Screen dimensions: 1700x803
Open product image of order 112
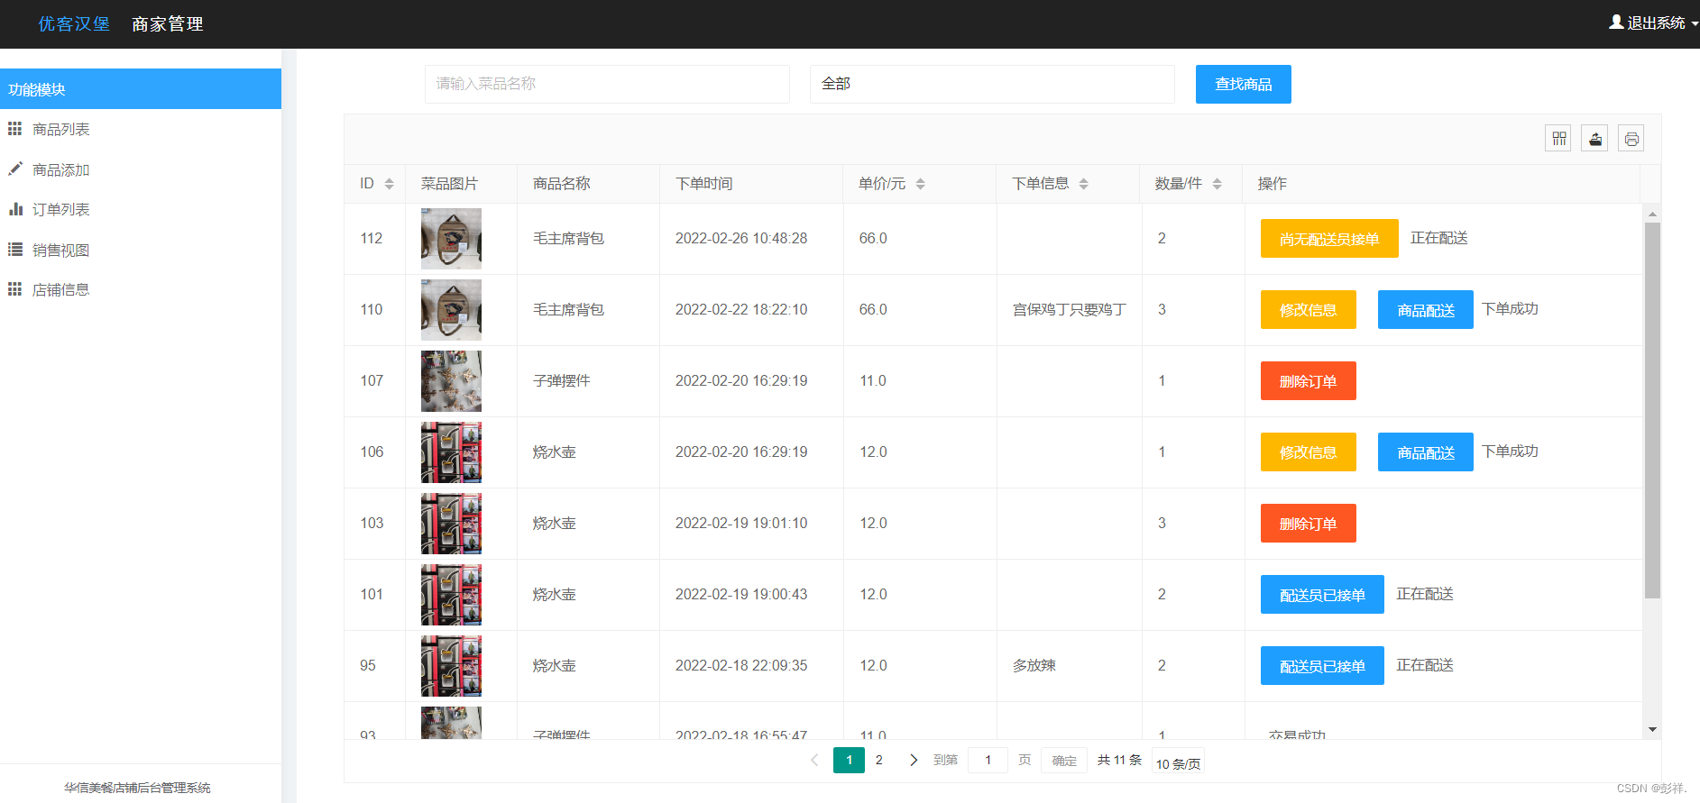(x=451, y=239)
